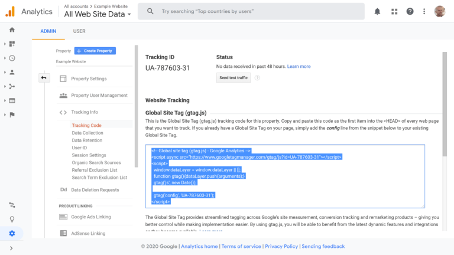
Task: Open Analytics home footer link
Action: (199, 246)
